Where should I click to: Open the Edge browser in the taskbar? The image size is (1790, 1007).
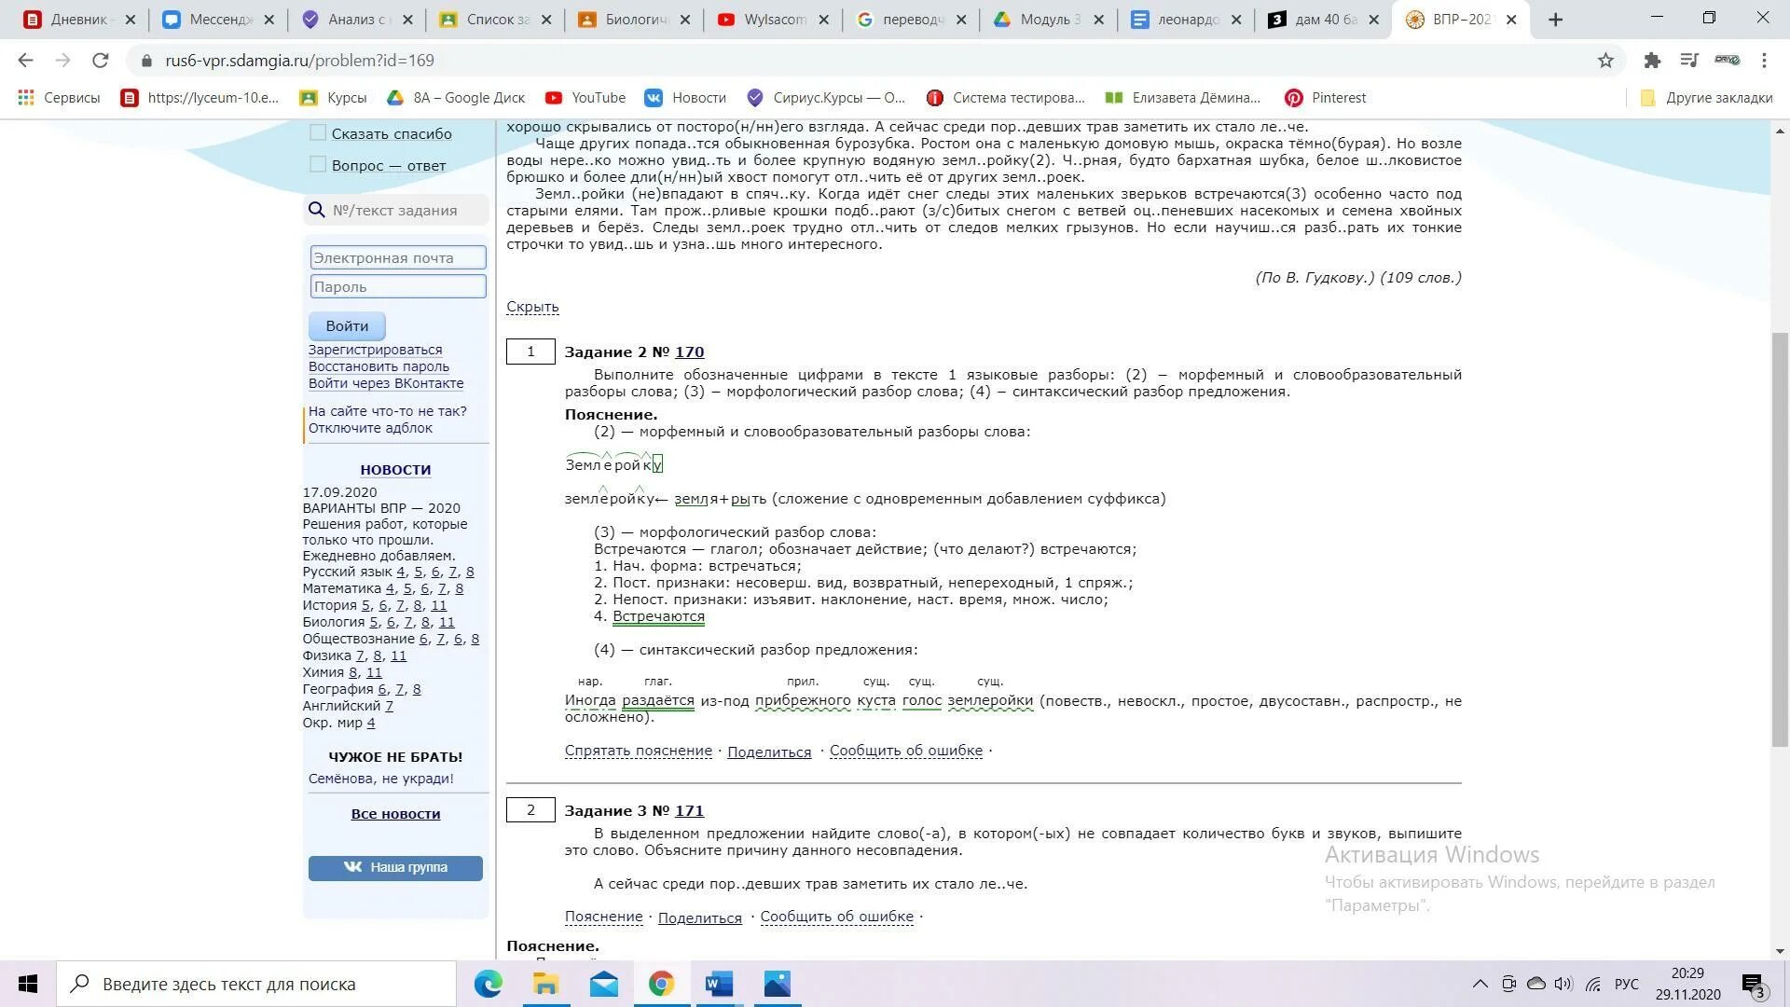tap(488, 984)
